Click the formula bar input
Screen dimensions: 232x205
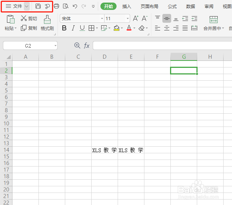(162, 45)
